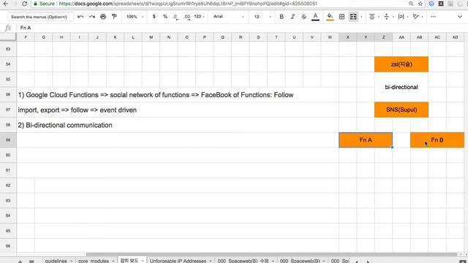Open horizontal align dropdown
This screenshot has height=263, width=468.
click(x=374, y=17)
